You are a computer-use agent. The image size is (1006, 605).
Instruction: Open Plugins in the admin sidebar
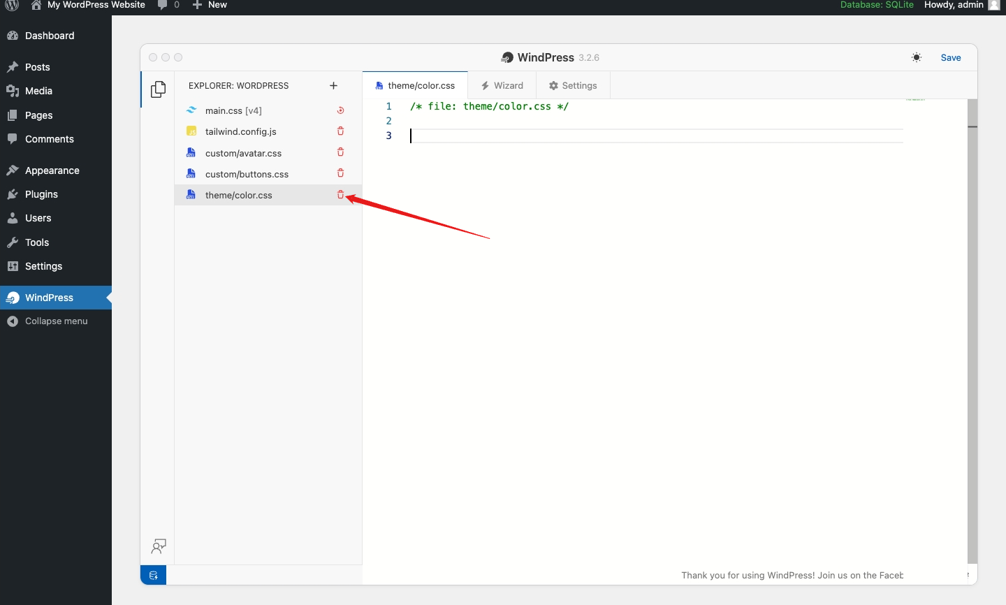pyautogui.click(x=41, y=194)
